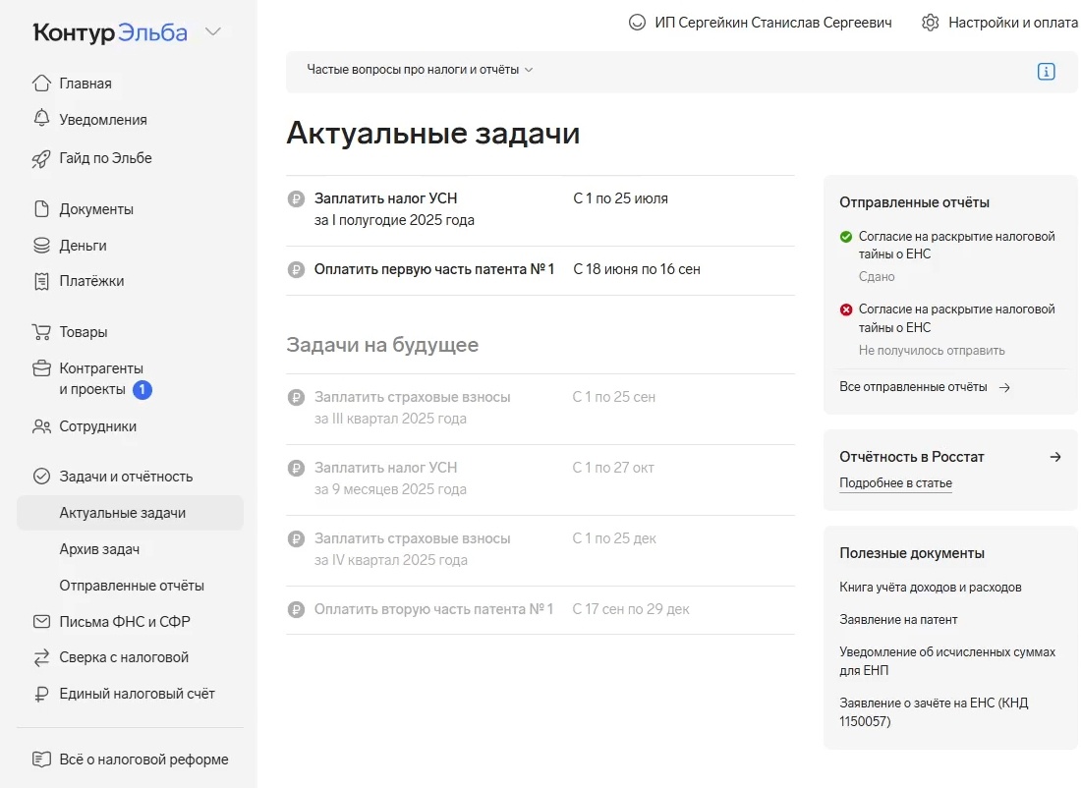This screenshot has height=788, width=1081.
Task: Click the Платёжки receipt icon
Action: (x=41, y=281)
